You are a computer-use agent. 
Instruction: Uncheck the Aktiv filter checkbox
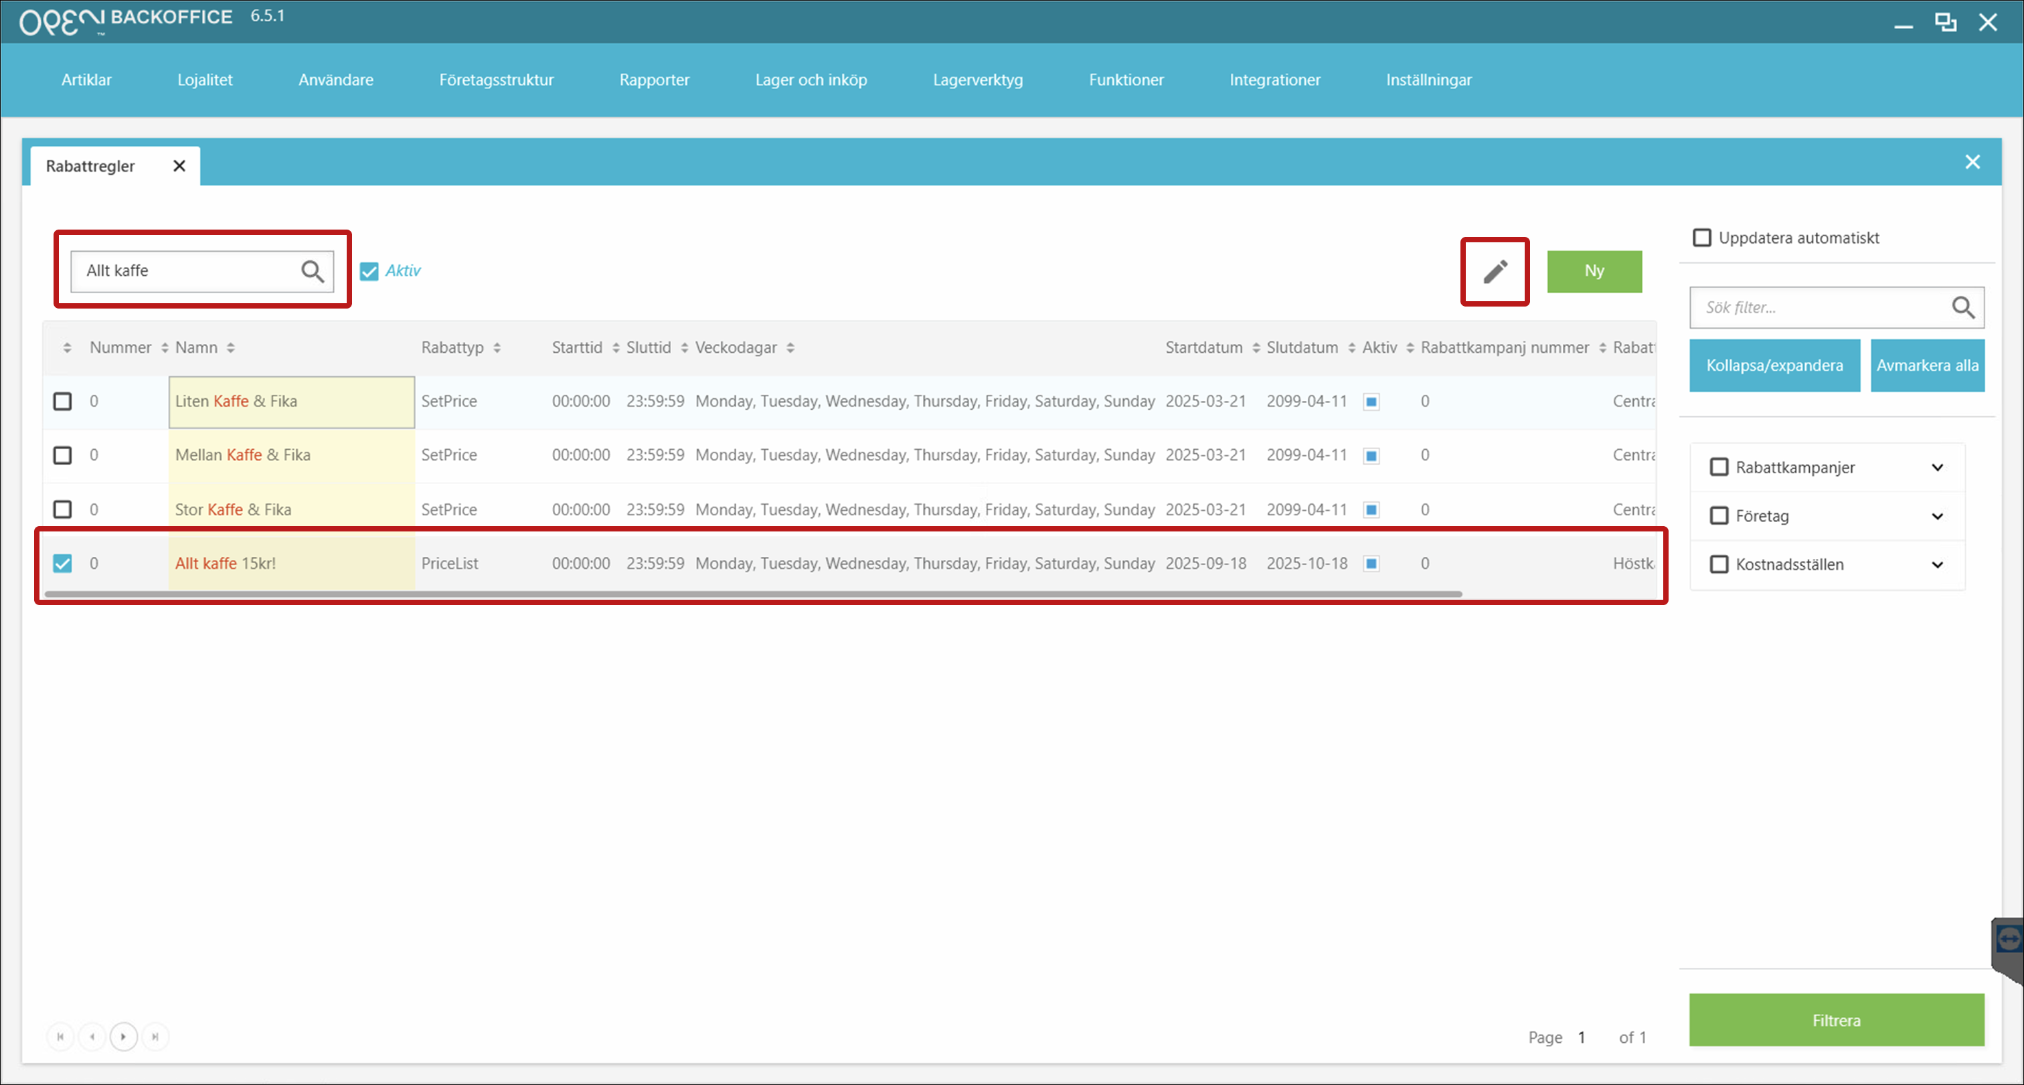pyautogui.click(x=369, y=272)
